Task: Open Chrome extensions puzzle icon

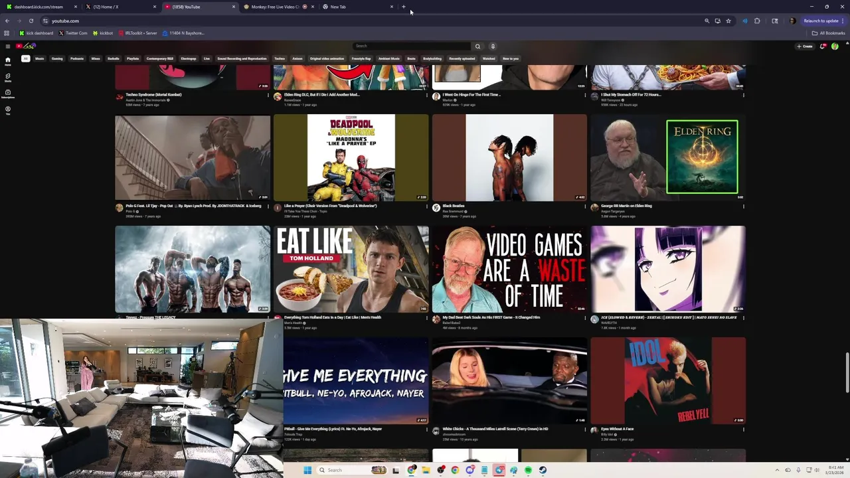Action: (757, 21)
